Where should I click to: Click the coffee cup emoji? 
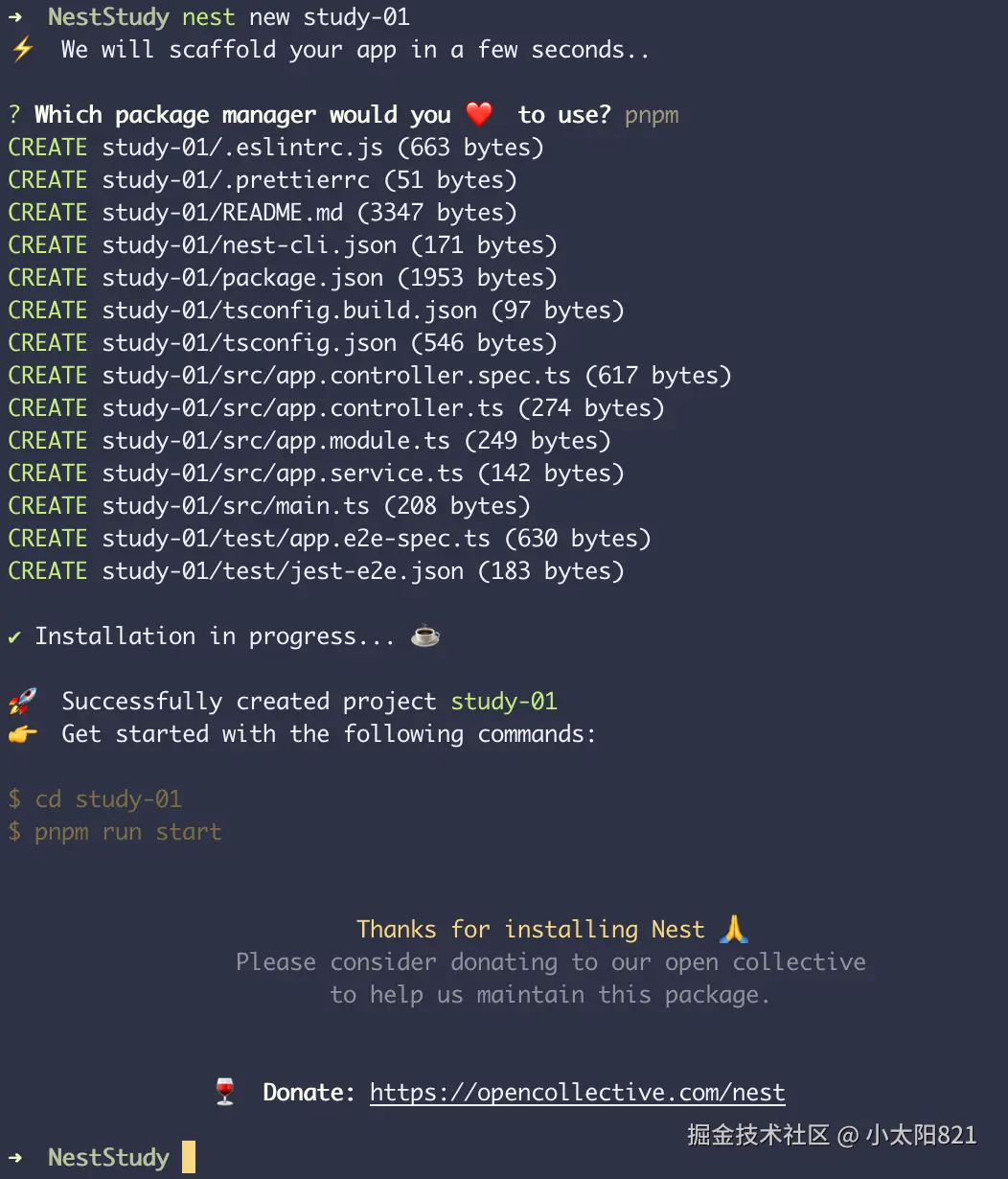(x=424, y=636)
